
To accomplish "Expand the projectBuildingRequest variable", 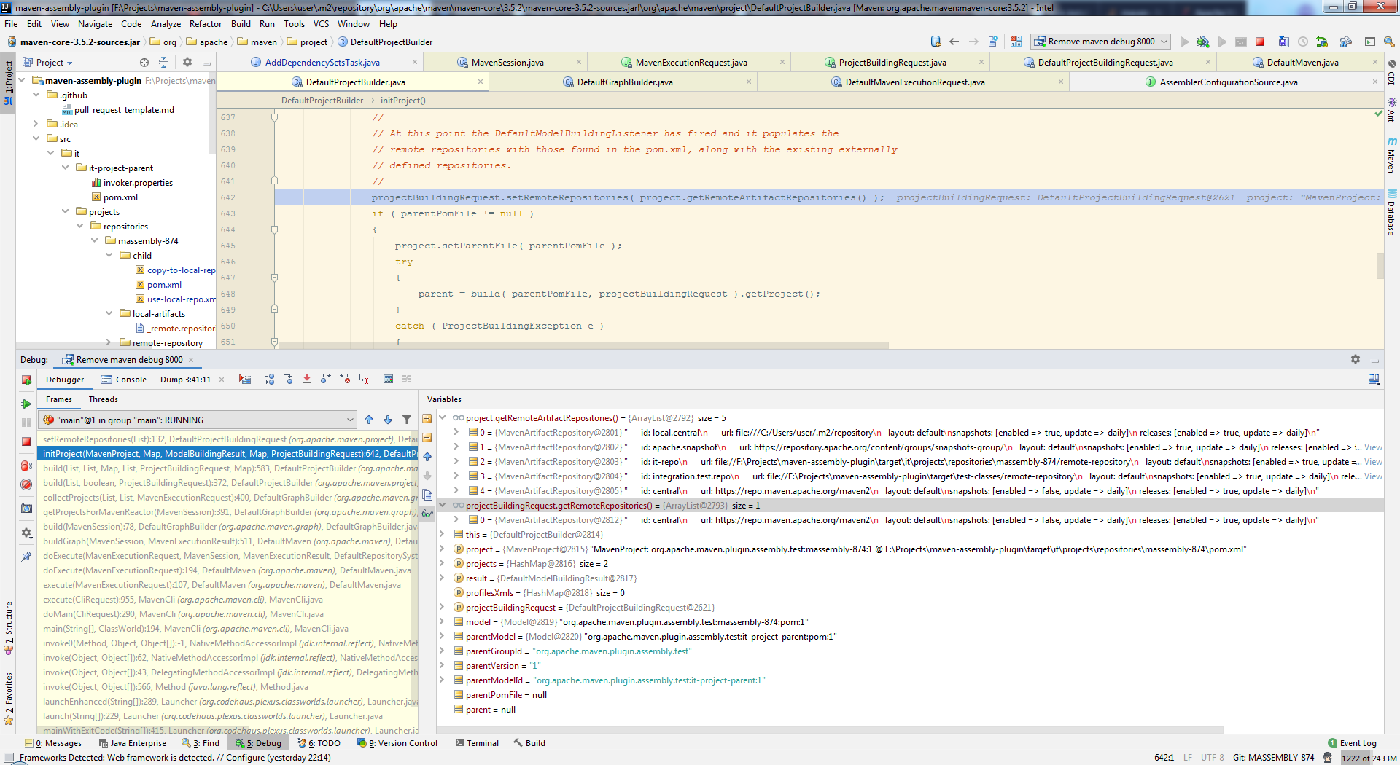I will click(x=442, y=607).
